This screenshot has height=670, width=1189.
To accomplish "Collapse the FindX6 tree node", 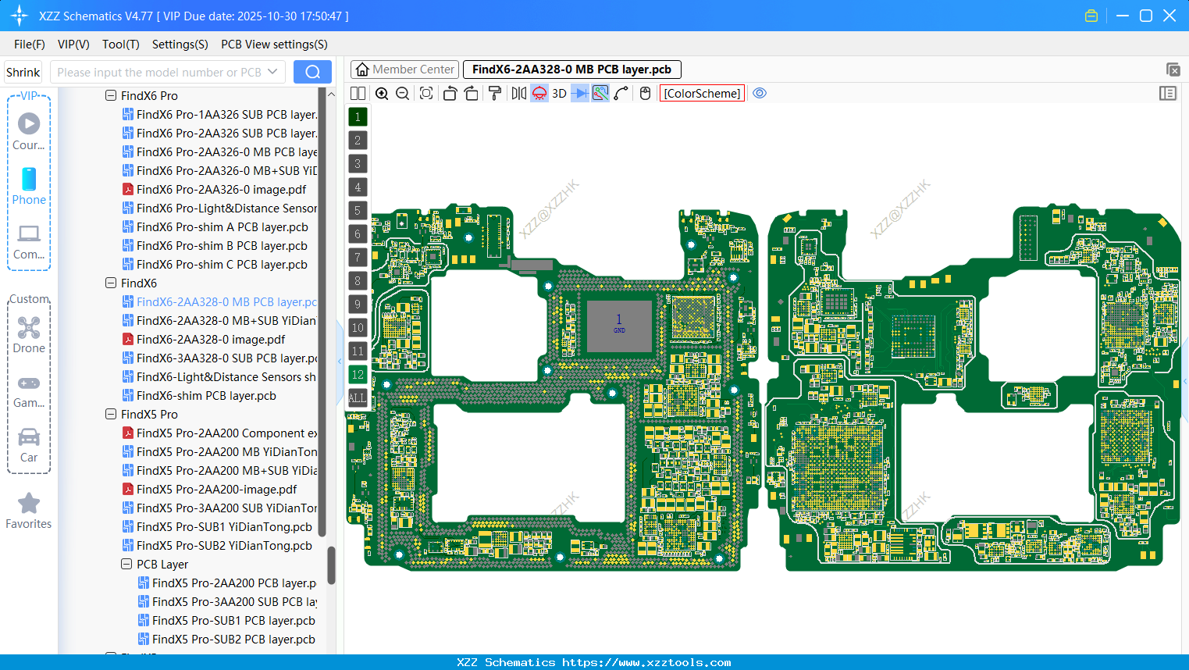I will click(x=111, y=283).
